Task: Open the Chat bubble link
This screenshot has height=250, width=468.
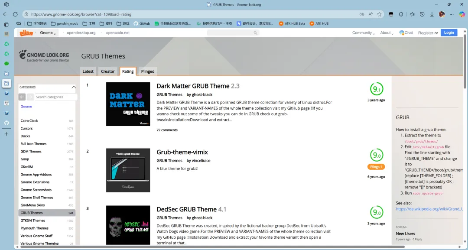Action: (406, 33)
